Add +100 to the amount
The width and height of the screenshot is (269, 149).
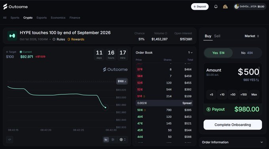coord(243,95)
